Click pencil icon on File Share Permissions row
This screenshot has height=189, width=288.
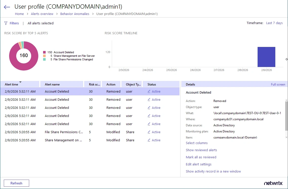click(x=149, y=132)
